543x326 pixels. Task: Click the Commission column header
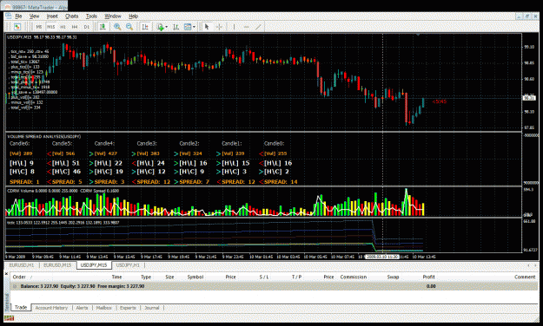click(x=354, y=277)
